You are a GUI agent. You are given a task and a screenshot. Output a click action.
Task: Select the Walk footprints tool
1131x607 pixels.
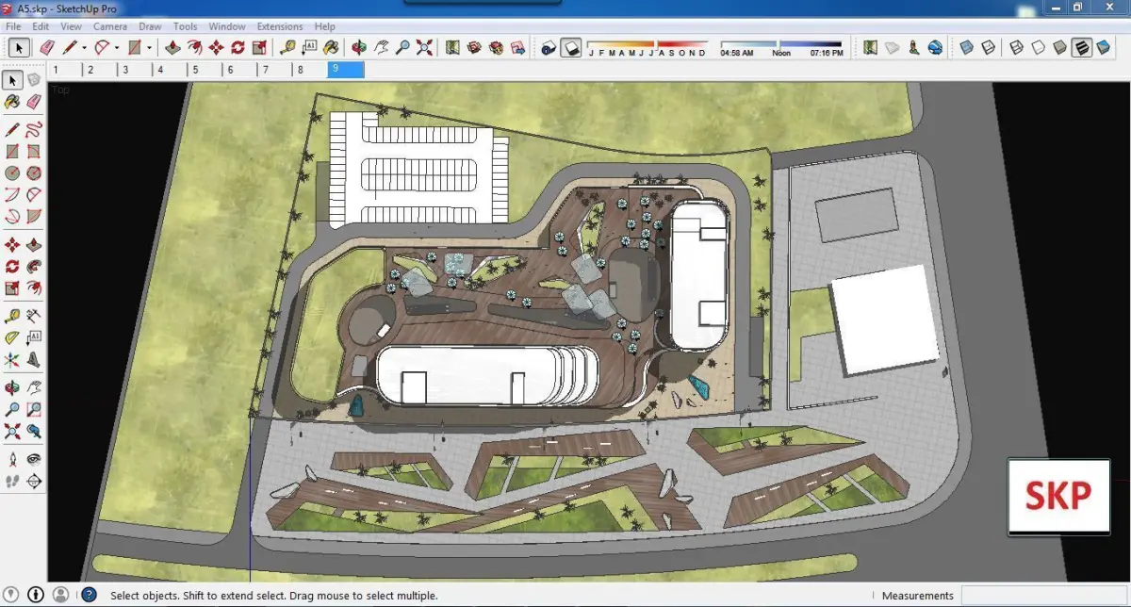[x=12, y=481]
